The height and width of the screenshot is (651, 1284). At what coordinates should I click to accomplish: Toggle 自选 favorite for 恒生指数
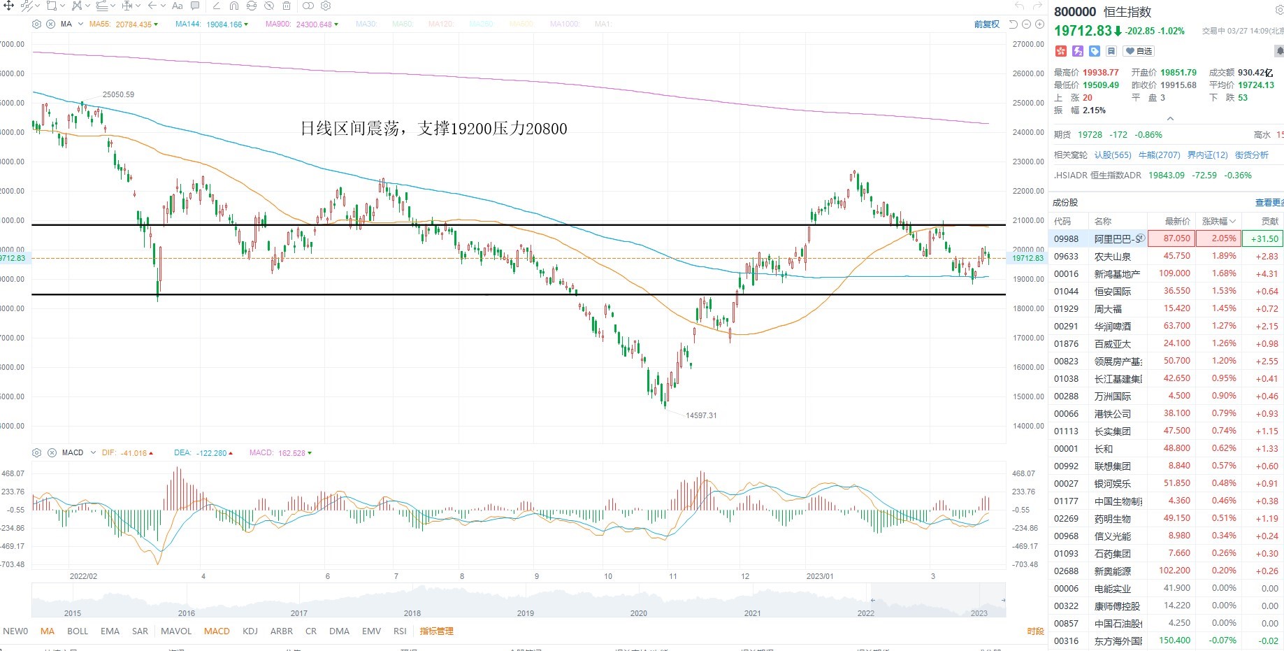(1139, 51)
